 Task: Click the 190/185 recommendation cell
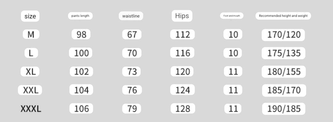coord(284,109)
